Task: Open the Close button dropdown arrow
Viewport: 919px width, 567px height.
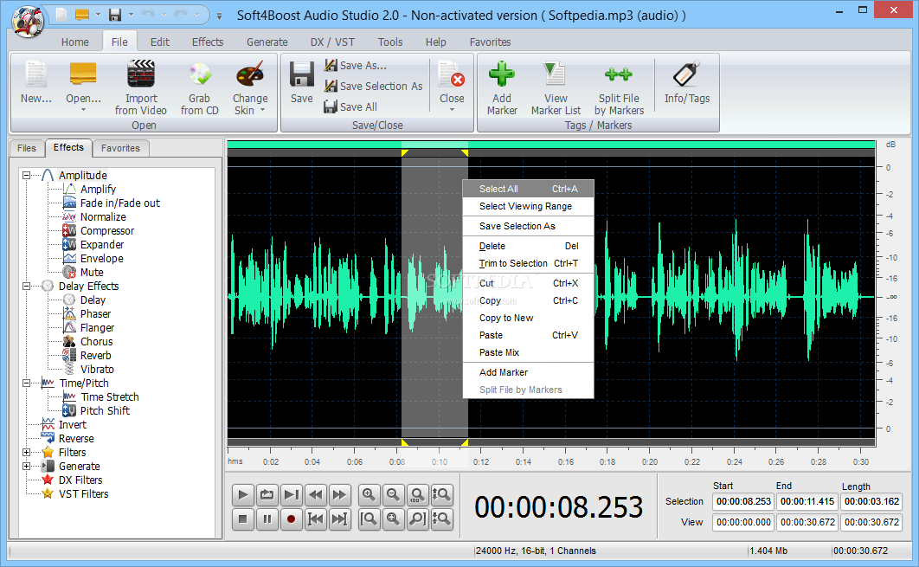Action: (x=452, y=110)
